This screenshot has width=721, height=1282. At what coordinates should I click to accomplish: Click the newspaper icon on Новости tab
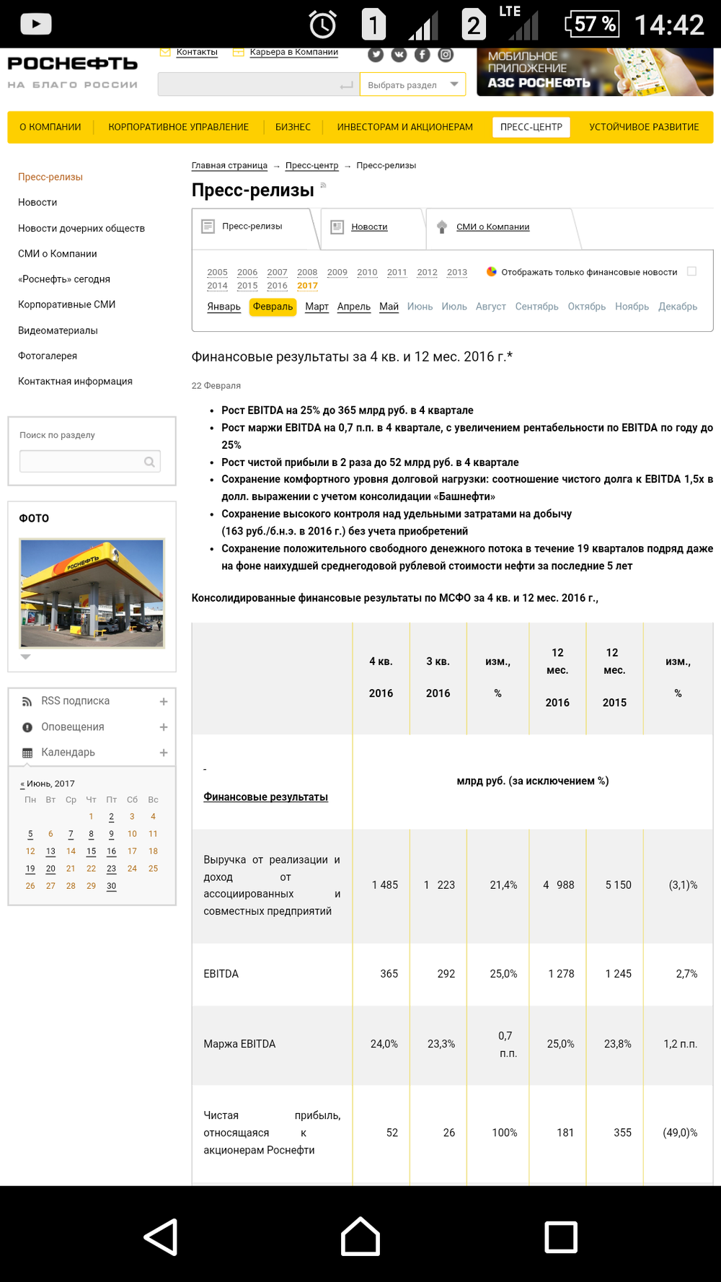click(x=337, y=227)
